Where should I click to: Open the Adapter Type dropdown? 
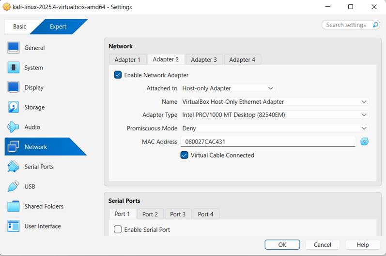[275, 115]
